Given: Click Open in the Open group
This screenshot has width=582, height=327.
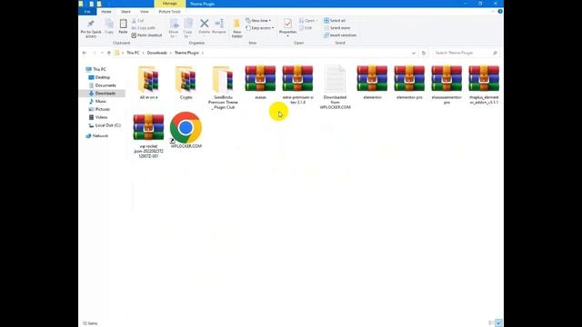Looking at the screenshot, I should tap(307, 21).
